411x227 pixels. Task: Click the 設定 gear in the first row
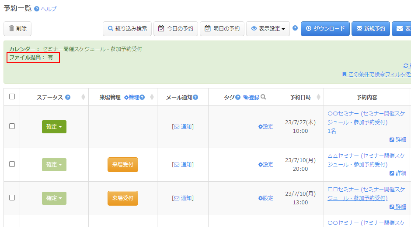[x=265, y=127]
